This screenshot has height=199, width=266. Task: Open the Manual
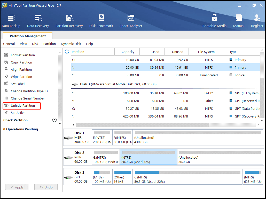click(239, 21)
